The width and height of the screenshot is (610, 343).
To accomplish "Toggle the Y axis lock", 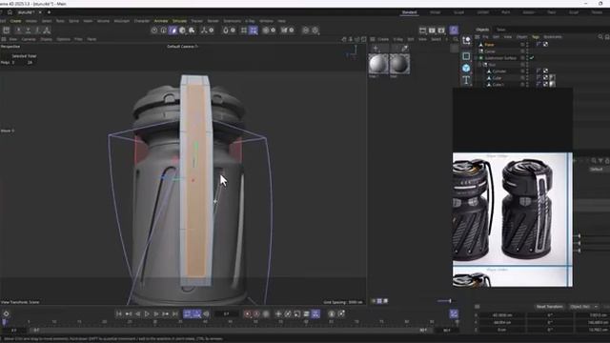I will (28, 30).
